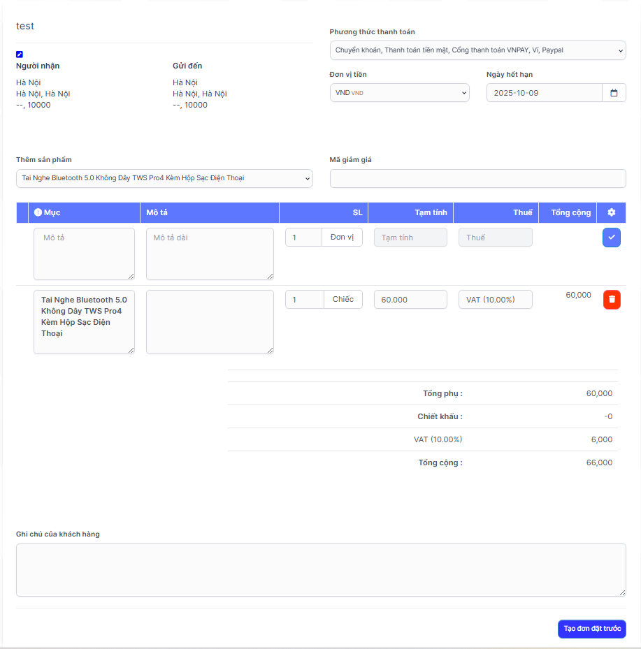Click the info icon beside Mục header
Image resolution: width=641 pixels, height=649 pixels.
[x=38, y=212]
